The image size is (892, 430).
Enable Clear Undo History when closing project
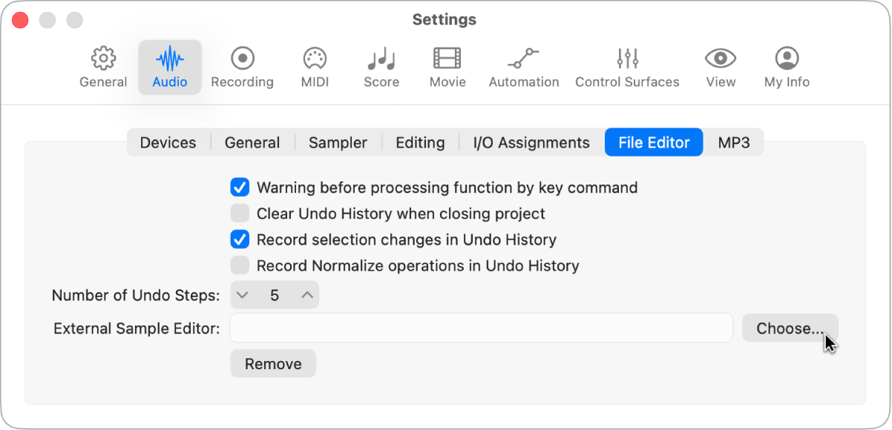(240, 214)
